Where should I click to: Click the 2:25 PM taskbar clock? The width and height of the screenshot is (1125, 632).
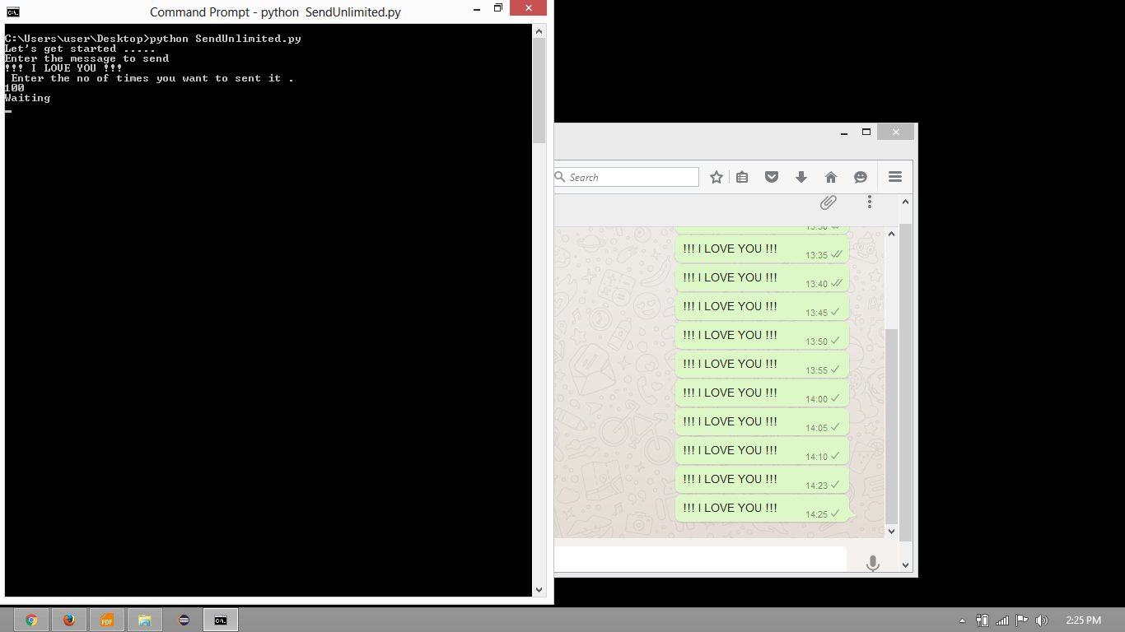(1083, 620)
